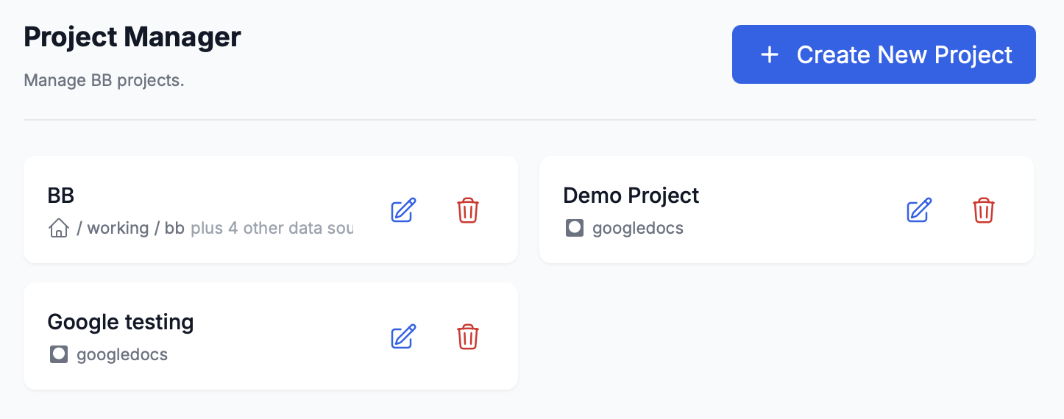Image resolution: width=1064 pixels, height=419 pixels.
Task: Click the Create New Project button
Action: pos(883,54)
